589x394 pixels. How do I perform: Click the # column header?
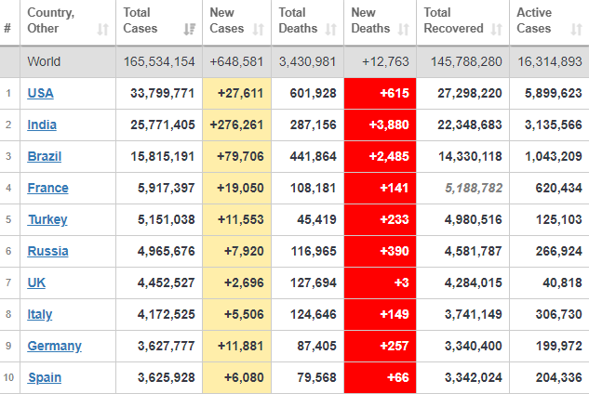tap(7, 28)
